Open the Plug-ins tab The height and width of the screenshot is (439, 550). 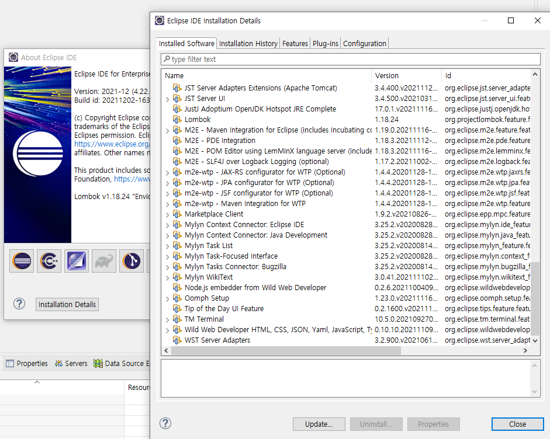click(x=326, y=43)
